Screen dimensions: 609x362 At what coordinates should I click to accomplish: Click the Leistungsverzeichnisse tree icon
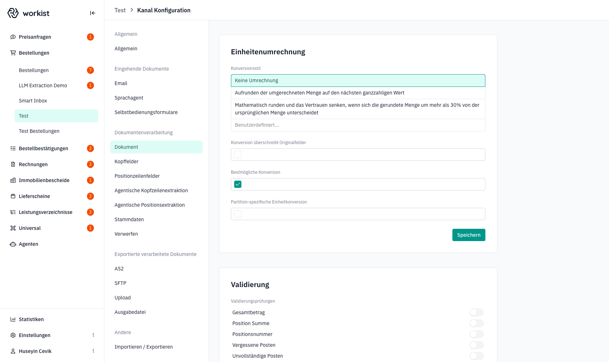click(13, 212)
